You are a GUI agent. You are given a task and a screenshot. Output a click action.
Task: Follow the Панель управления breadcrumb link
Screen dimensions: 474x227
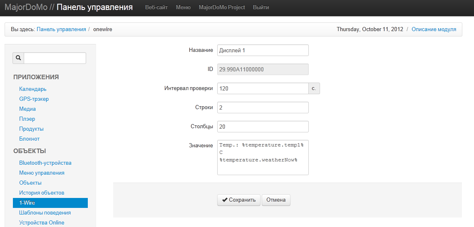61,29
